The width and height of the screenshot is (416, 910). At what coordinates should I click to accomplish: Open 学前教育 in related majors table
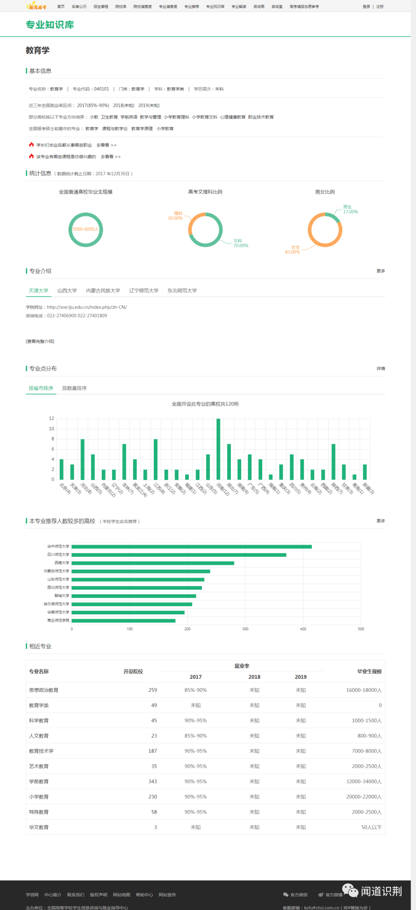point(39,781)
